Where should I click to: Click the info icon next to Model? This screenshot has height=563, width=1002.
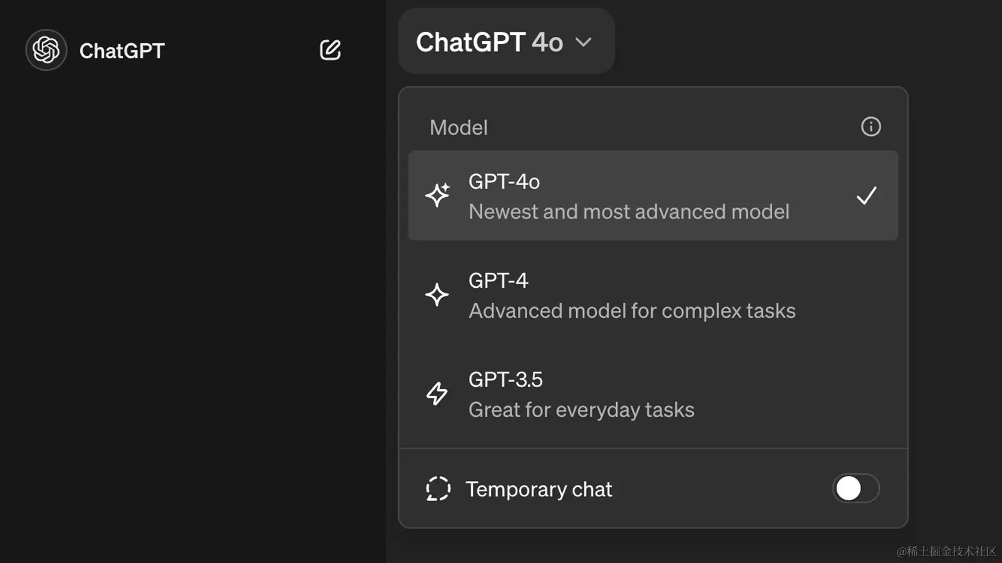tap(870, 126)
